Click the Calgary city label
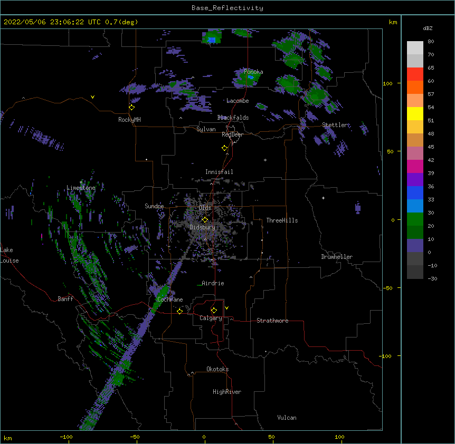455x444 pixels. point(211,318)
